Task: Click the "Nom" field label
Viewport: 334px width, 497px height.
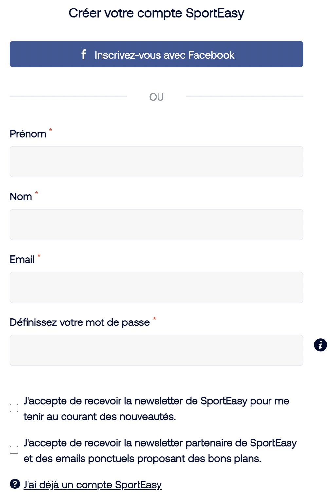Action: pos(21,197)
